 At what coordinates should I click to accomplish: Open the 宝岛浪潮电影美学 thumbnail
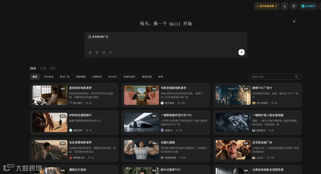[50, 150]
